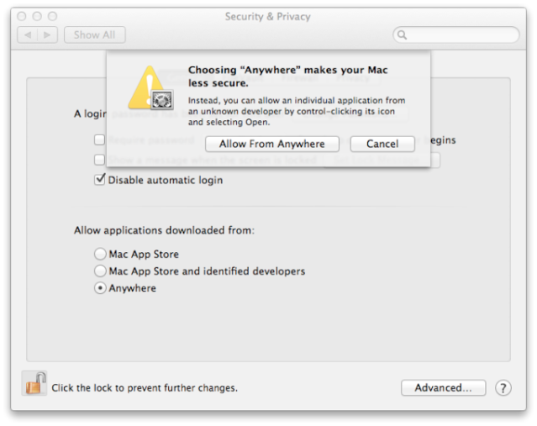This screenshot has height=426, width=537.
Task: Click the orange padlock icon
Action: pos(34,383)
